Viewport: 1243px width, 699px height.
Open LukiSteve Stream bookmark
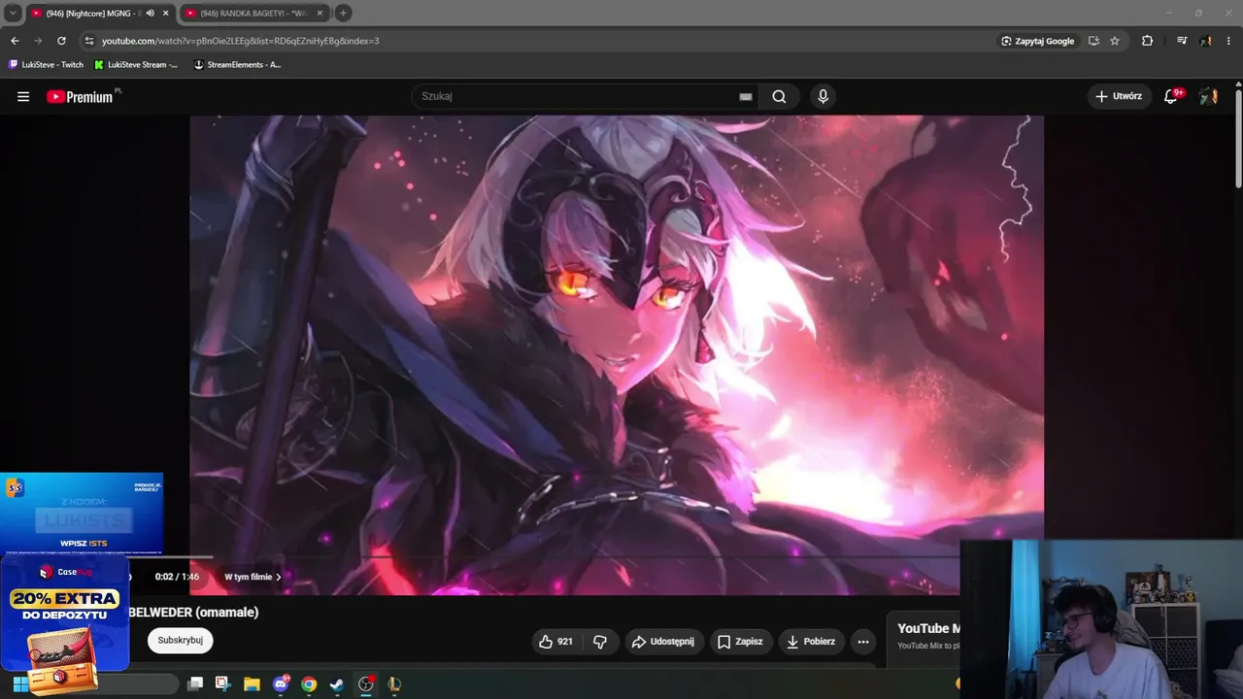136,65
